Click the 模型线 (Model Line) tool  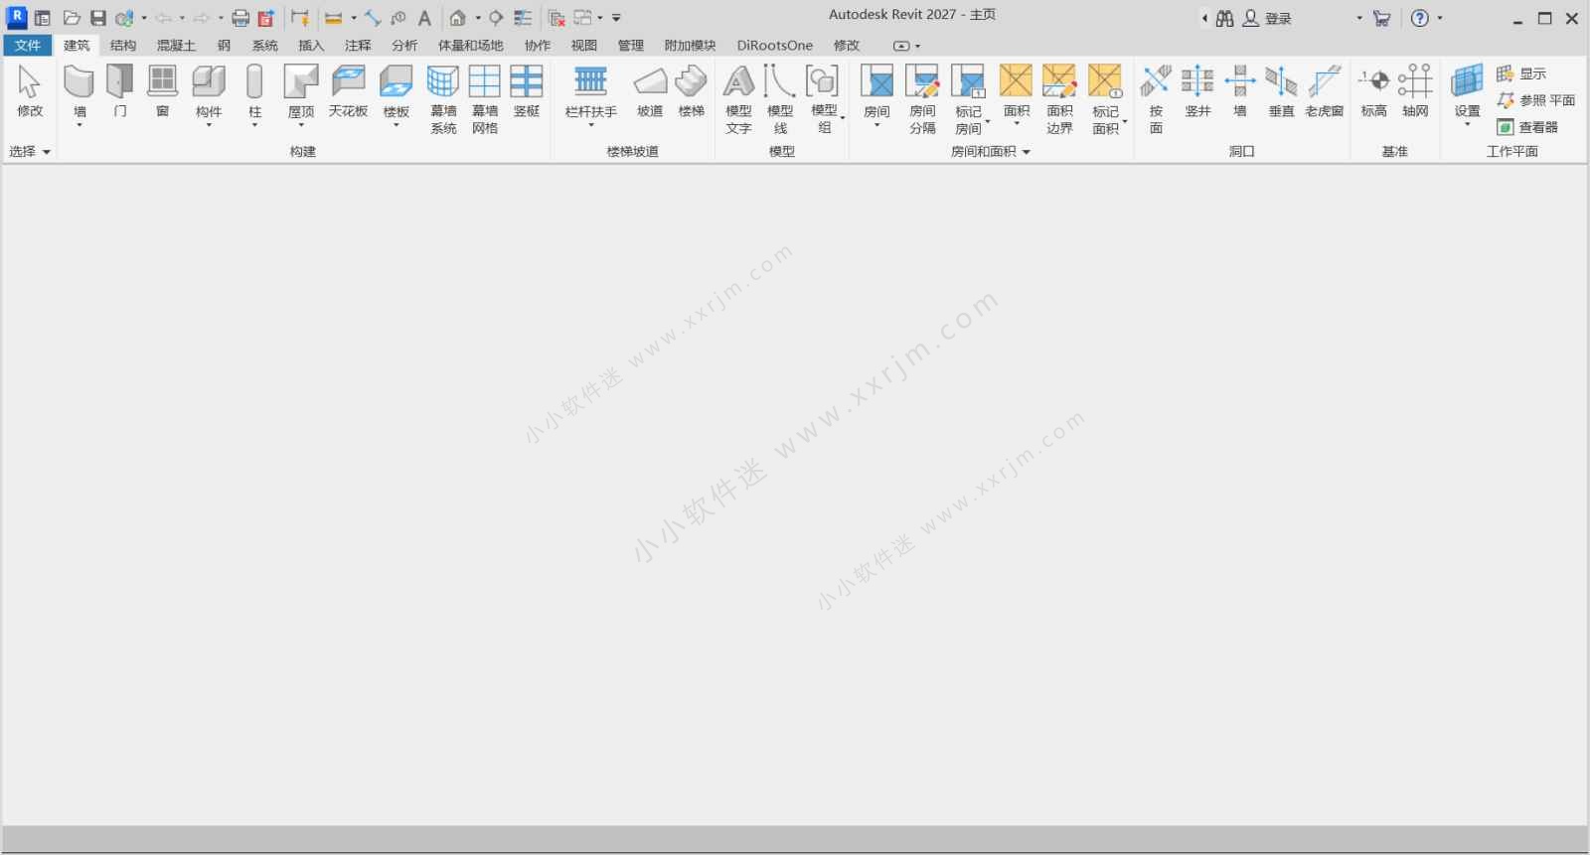[x=780, y=99]
